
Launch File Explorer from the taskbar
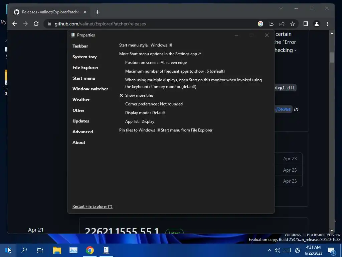[x=57, y=250]
